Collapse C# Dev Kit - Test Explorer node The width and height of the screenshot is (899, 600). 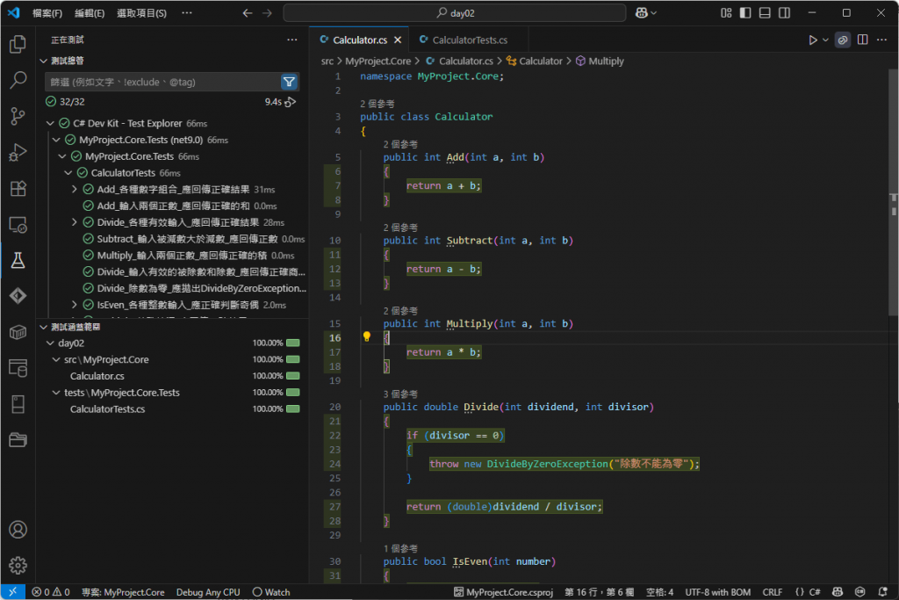[x=50, y=123]
